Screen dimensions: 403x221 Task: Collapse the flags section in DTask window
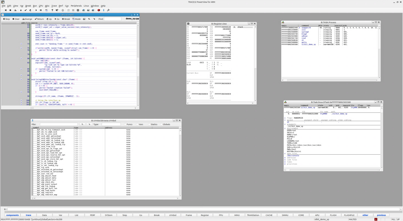point(285,118)
